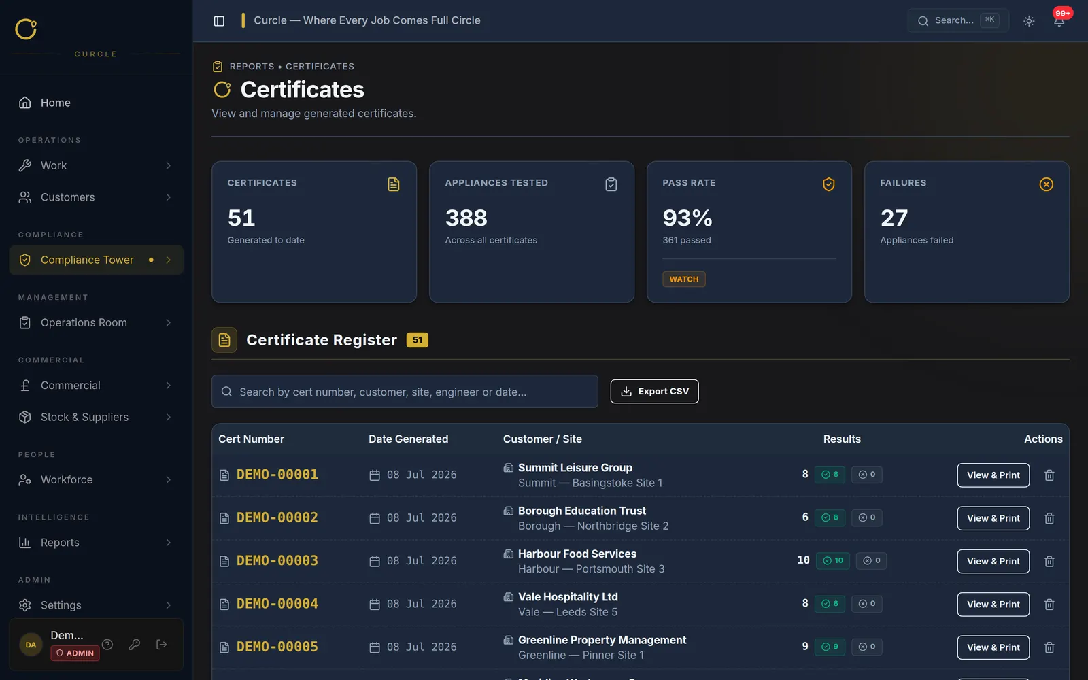
Task: Expand the Operations Room chevron
Action: coord(168,322)
